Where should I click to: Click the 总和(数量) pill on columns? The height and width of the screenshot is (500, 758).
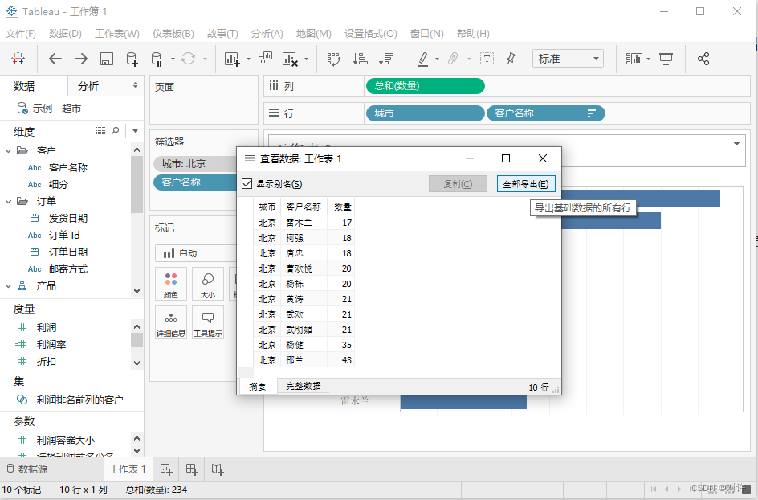click(x=426, y=86)
